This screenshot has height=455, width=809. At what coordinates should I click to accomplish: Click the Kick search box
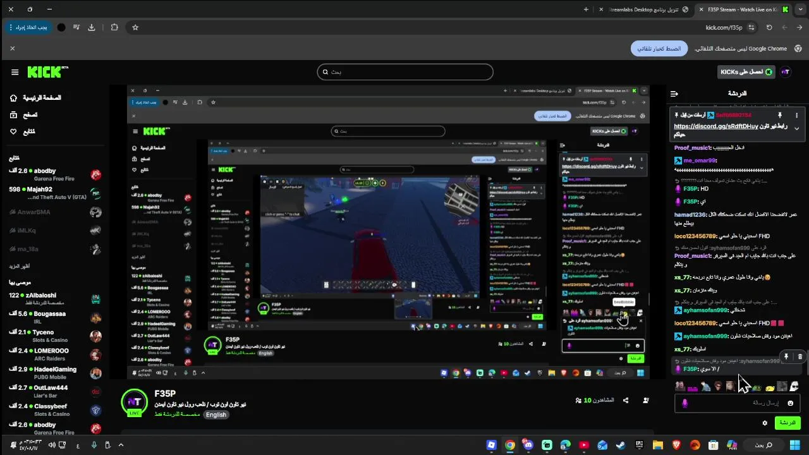coord(405,72)
